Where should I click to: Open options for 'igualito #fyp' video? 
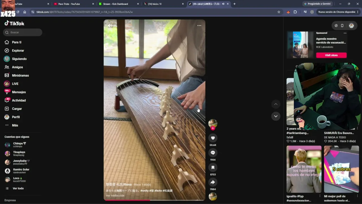[320, 196]
